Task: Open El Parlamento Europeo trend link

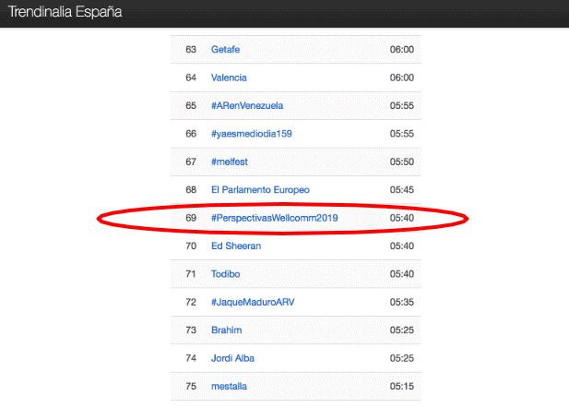Action: [x=260, y=189]
